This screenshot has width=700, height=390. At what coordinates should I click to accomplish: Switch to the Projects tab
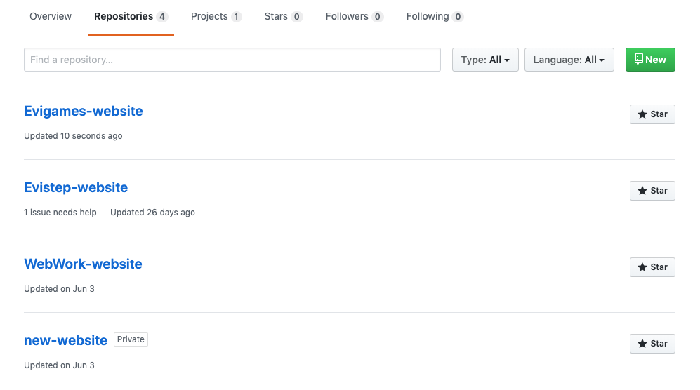pyautogui.click(x=216, y=17)
